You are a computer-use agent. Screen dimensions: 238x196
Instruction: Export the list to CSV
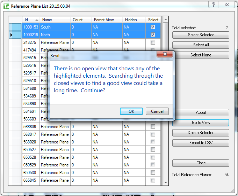(201, 143)
